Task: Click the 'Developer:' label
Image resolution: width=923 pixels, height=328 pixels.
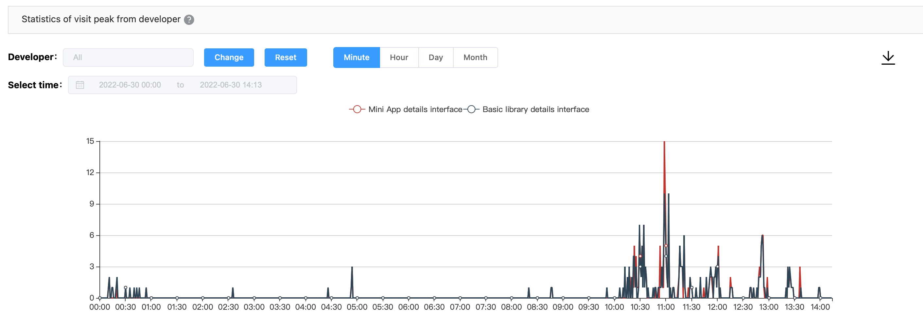Action: pyautogui.click(x=32, y=57)
